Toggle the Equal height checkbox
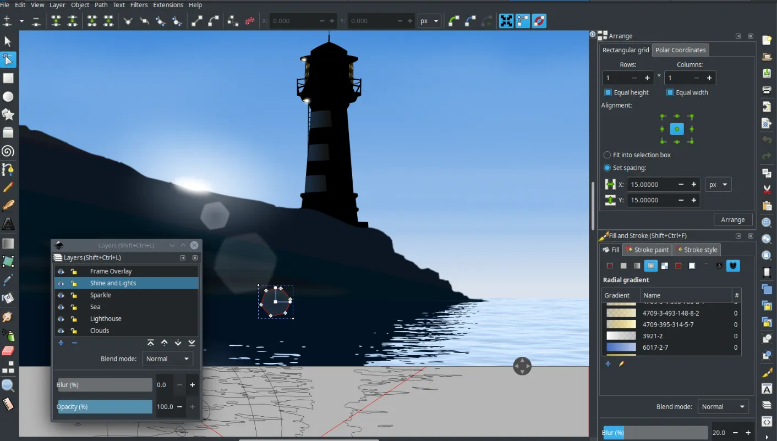Image resolution: width=777 pixels, height=441 pixels. point(608,92)
